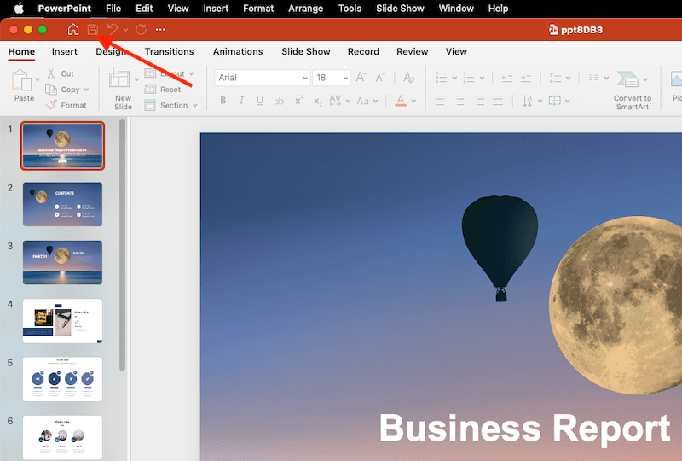Click the Home icon in title bar

click(73, 30)
